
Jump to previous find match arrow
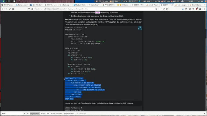(x=25, y=114)
